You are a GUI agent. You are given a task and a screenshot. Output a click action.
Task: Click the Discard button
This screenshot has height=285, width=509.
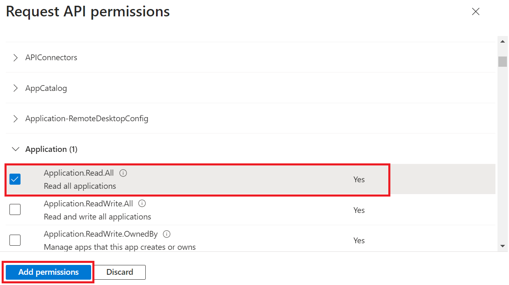point(120,272)
